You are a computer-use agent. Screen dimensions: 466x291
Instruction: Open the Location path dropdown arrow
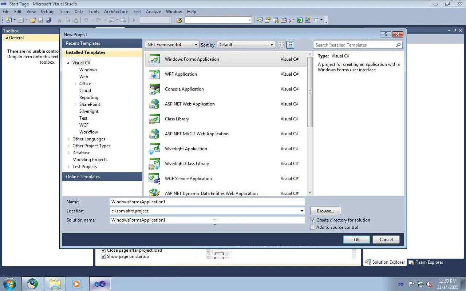(301, 211)
